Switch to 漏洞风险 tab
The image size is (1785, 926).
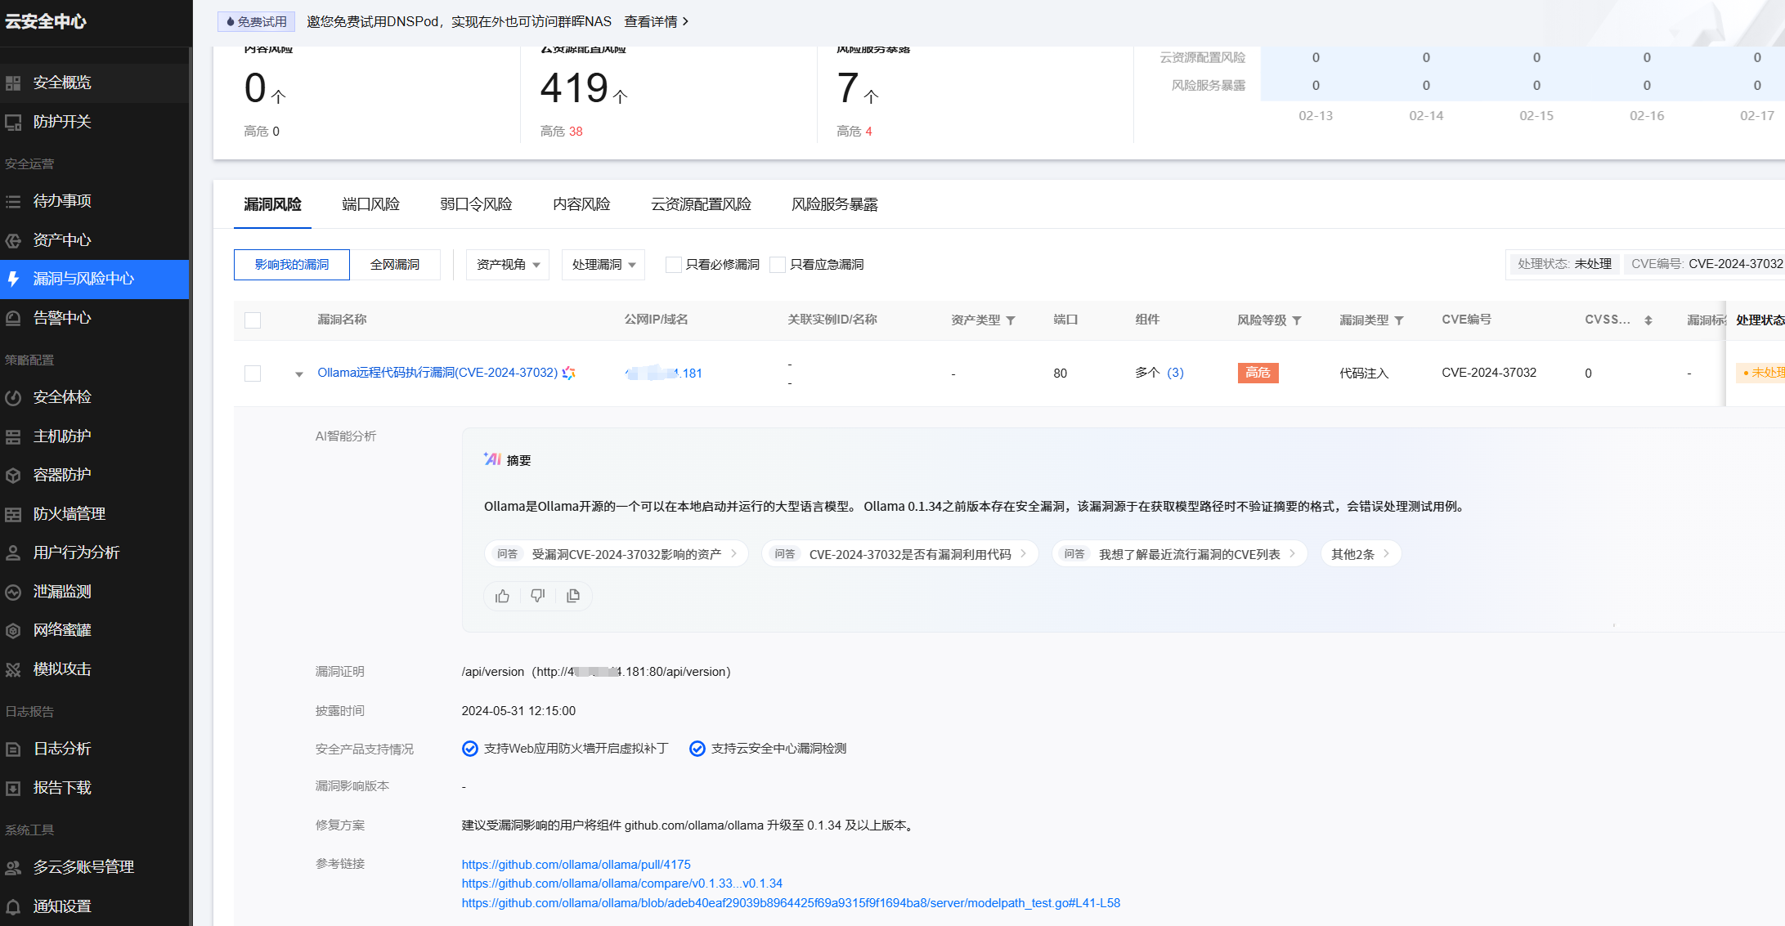click(x=273, y=204)
